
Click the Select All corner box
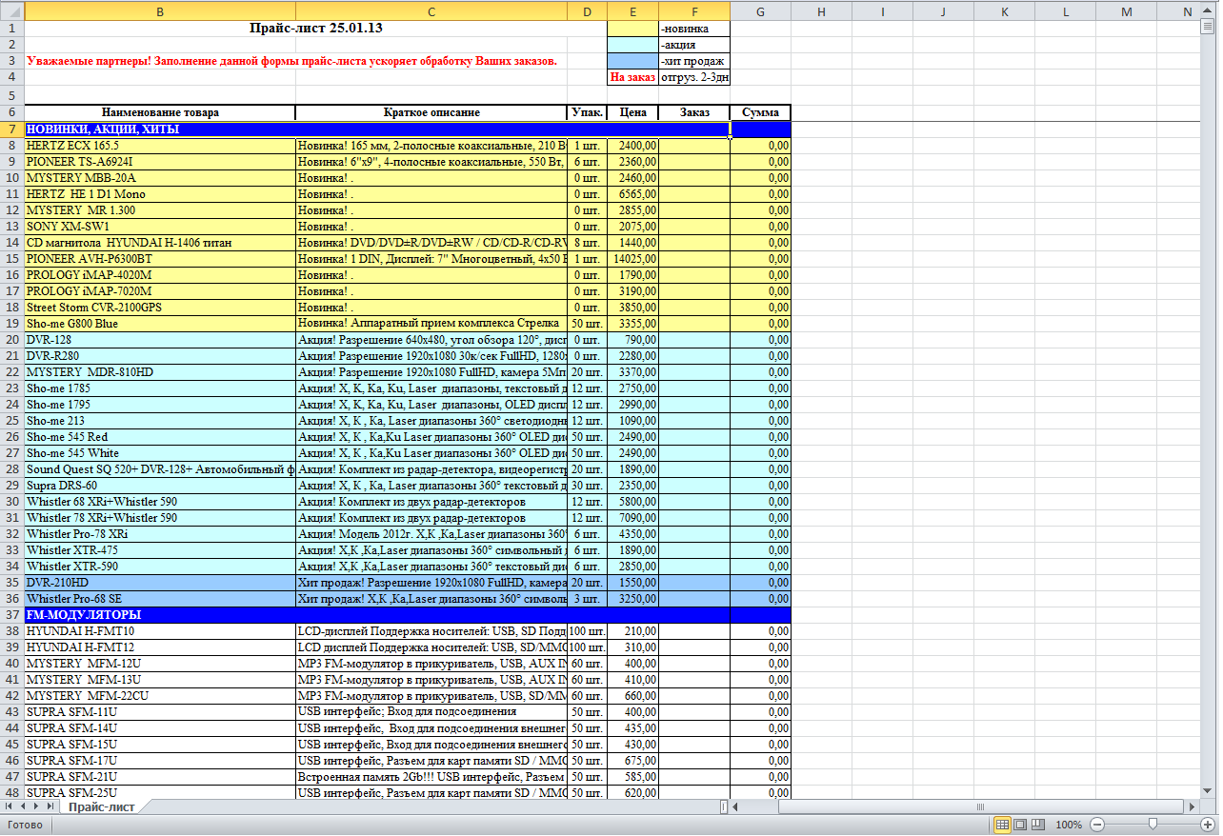point(11,11)
